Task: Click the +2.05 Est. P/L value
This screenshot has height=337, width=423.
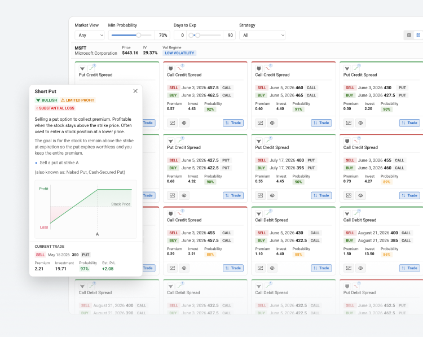Action: (x=108, y=269)
